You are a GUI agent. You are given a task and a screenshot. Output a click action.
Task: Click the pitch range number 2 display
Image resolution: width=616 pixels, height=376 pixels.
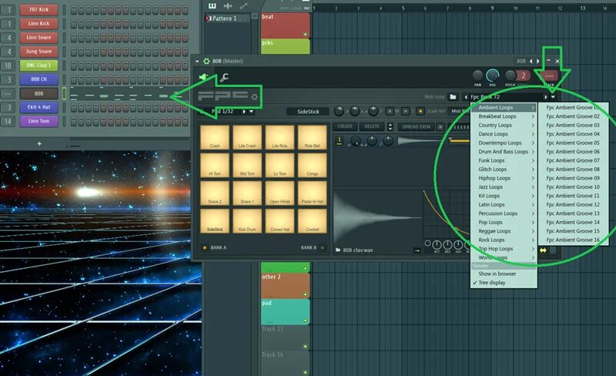pyautogui.click(x=524, y=76)
